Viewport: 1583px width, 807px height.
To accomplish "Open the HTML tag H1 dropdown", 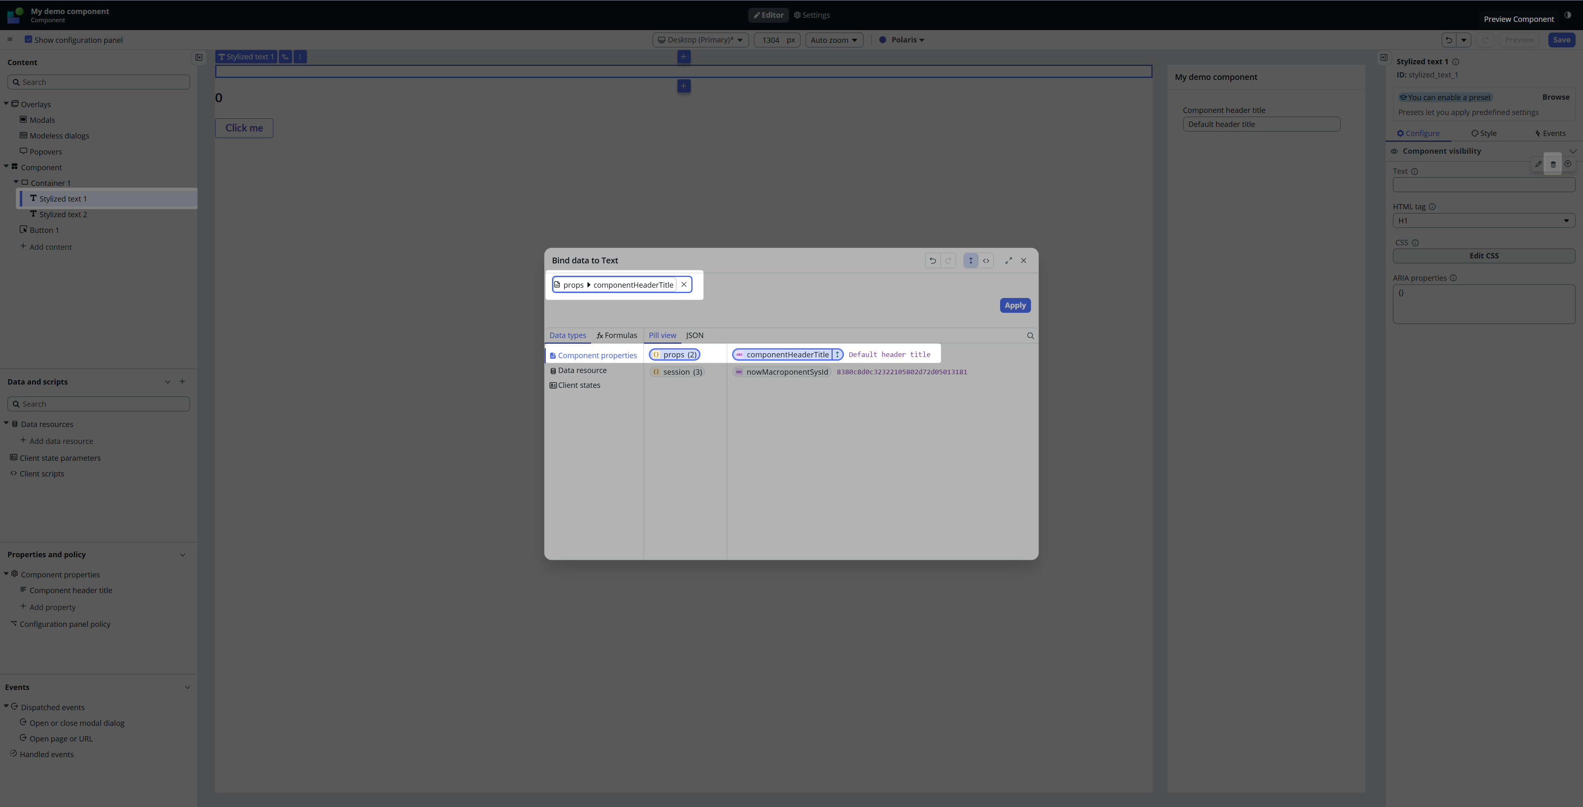I will click(1484, 221).
